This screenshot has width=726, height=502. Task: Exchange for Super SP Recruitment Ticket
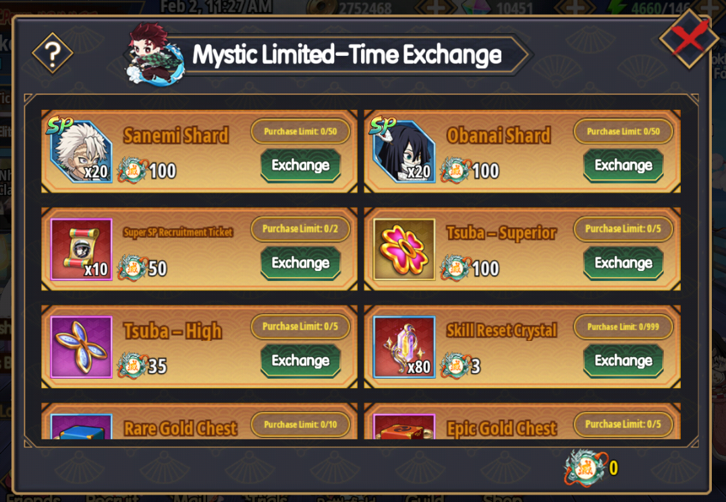click(x=300, y=263)
